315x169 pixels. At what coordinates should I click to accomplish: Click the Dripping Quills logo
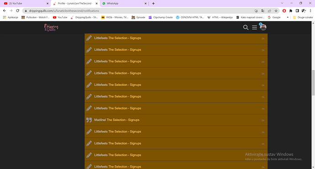(x=51, y=27)
